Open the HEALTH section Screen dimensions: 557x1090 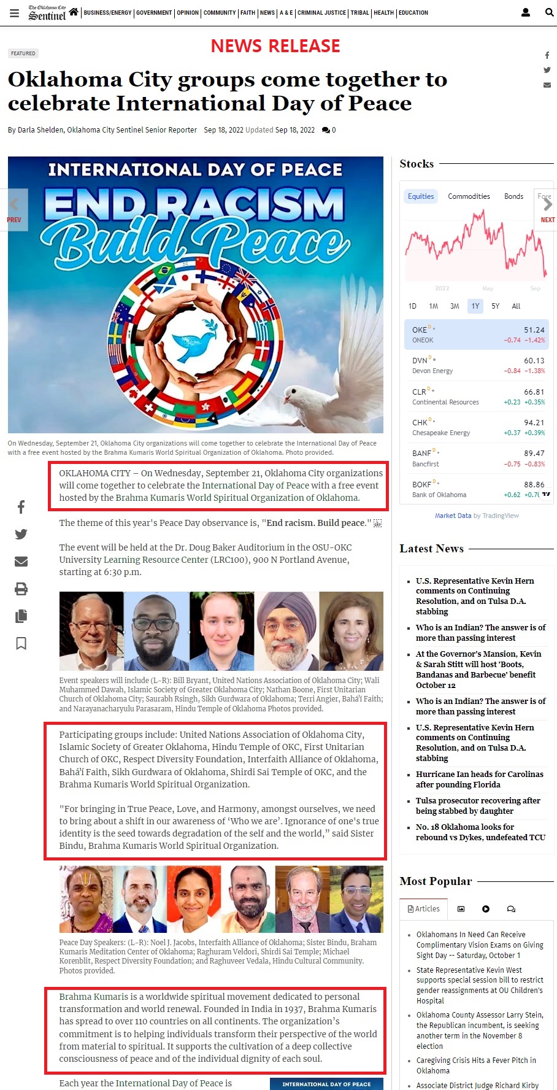coord(384,12)
